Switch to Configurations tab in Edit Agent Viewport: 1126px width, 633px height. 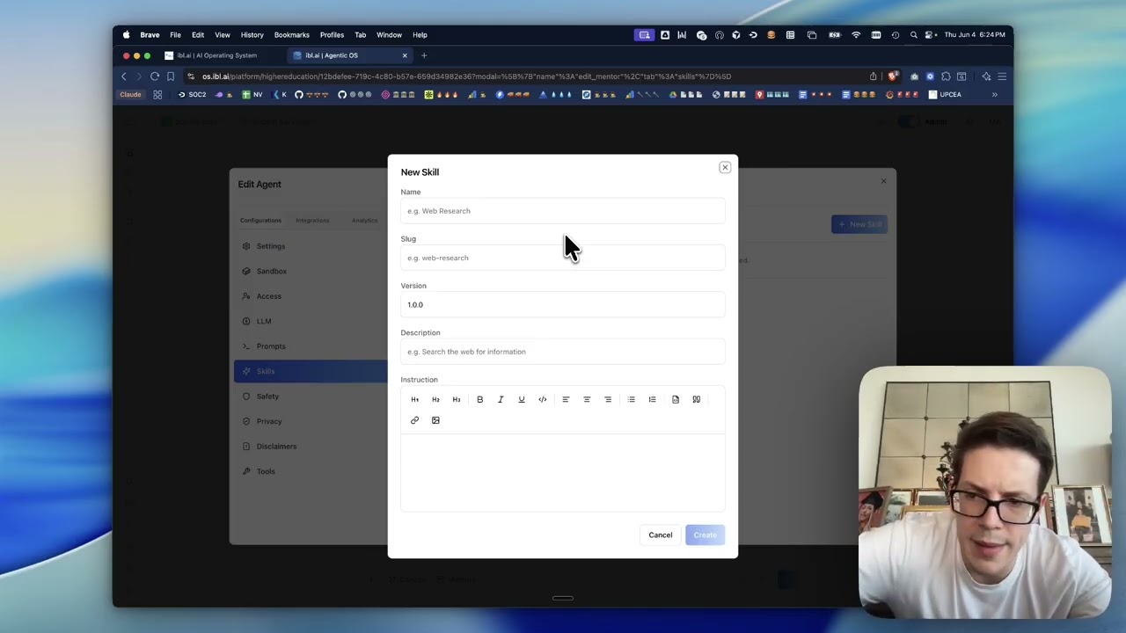point(260,221)
